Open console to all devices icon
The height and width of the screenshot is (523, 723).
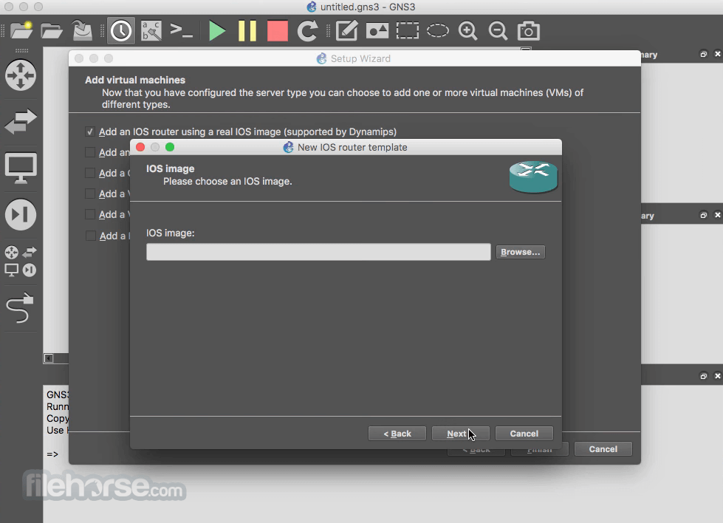(181, 30)
